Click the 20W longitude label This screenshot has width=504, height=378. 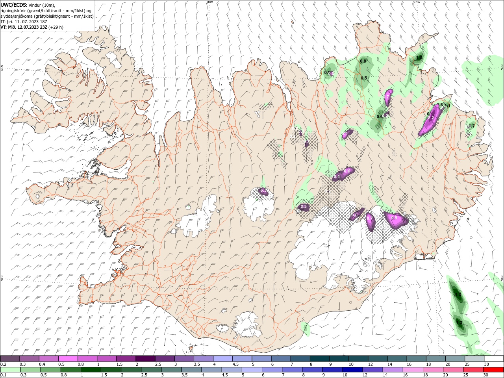pos(209,2)
